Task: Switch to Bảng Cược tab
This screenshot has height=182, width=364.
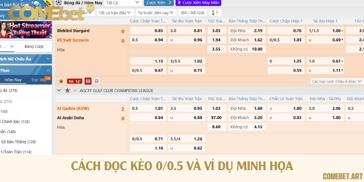Action: point(34,46)
